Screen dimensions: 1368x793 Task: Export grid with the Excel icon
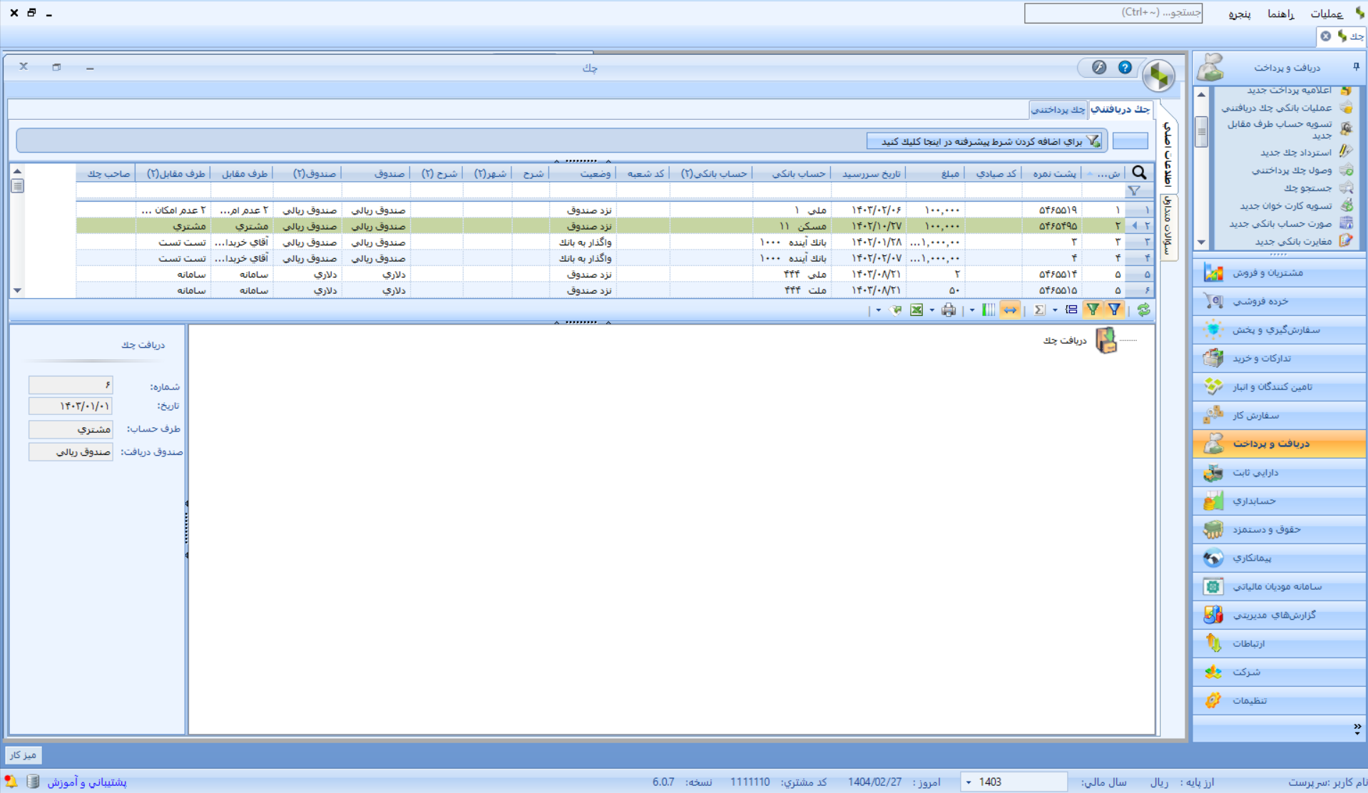[x=917, y=309]
